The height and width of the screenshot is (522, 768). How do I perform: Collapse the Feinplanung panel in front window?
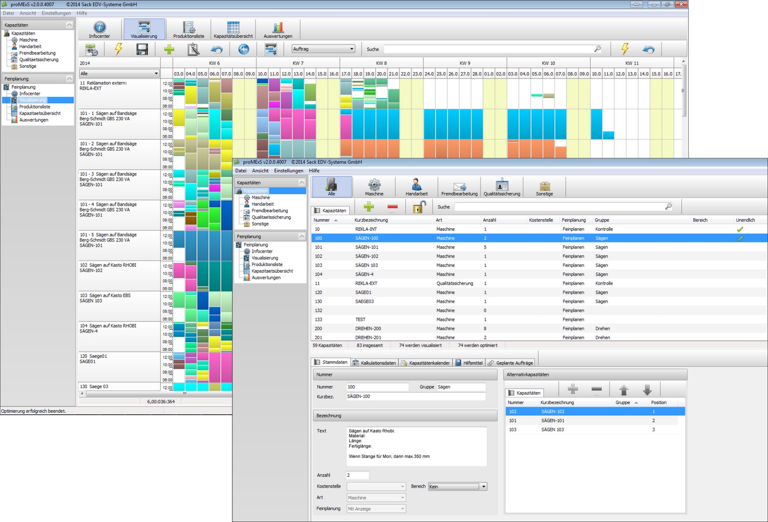point(301,236)
